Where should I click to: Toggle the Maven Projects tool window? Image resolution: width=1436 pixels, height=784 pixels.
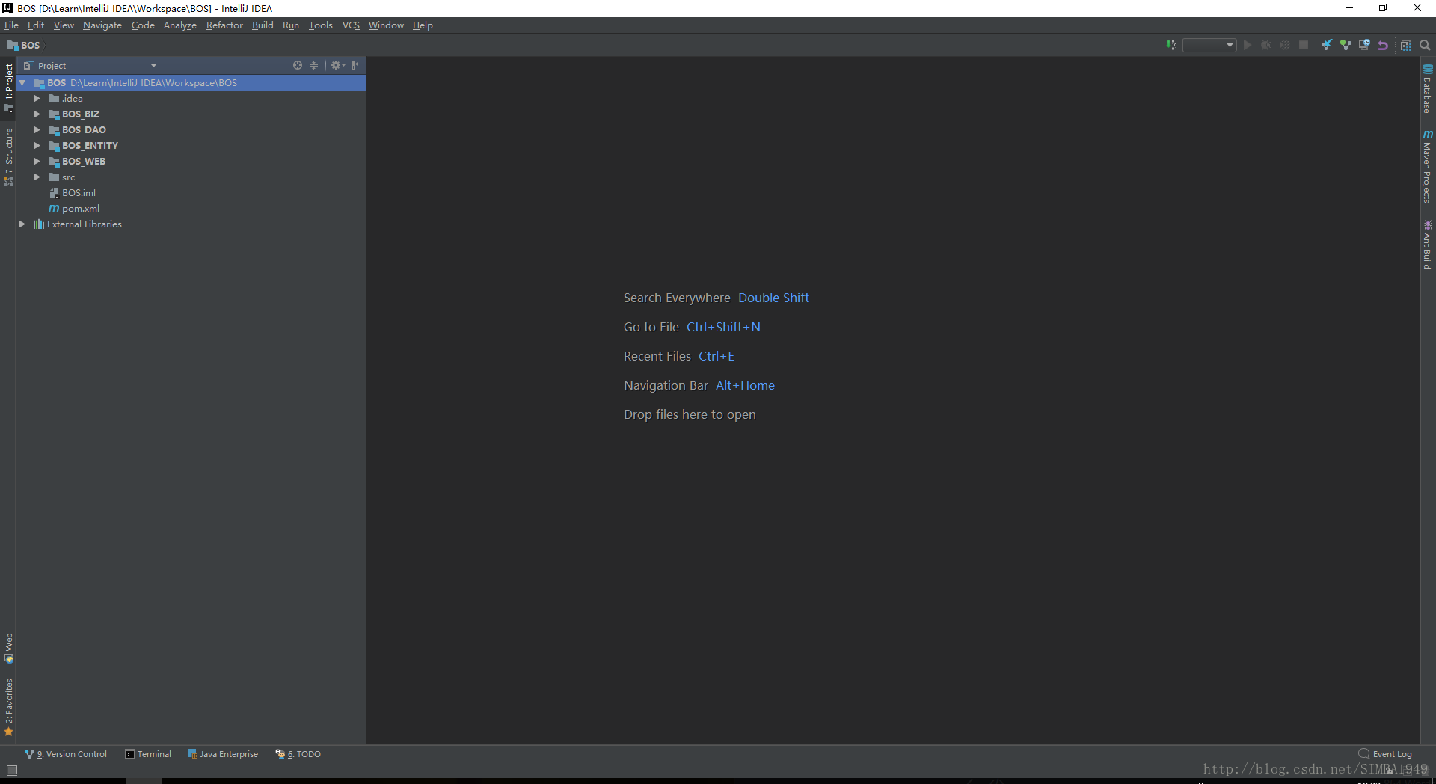tap(1427, 165)
